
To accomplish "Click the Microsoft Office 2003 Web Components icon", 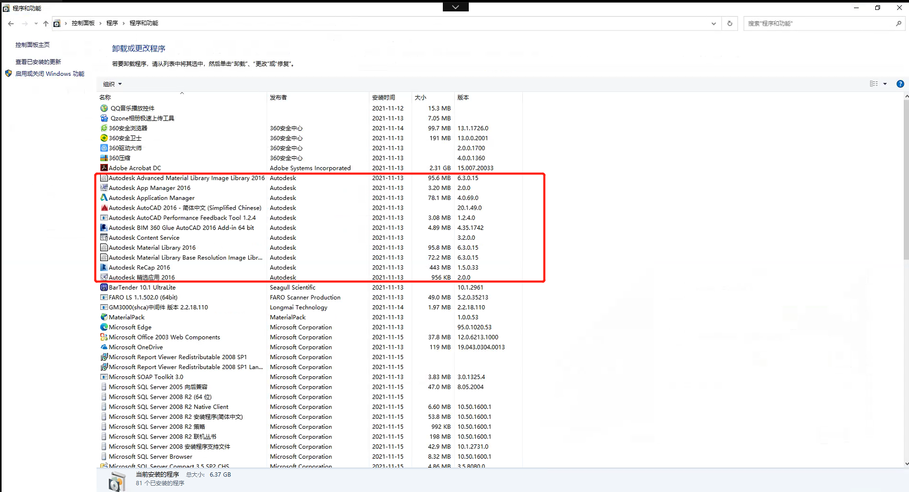I will [x=104, y=337].
